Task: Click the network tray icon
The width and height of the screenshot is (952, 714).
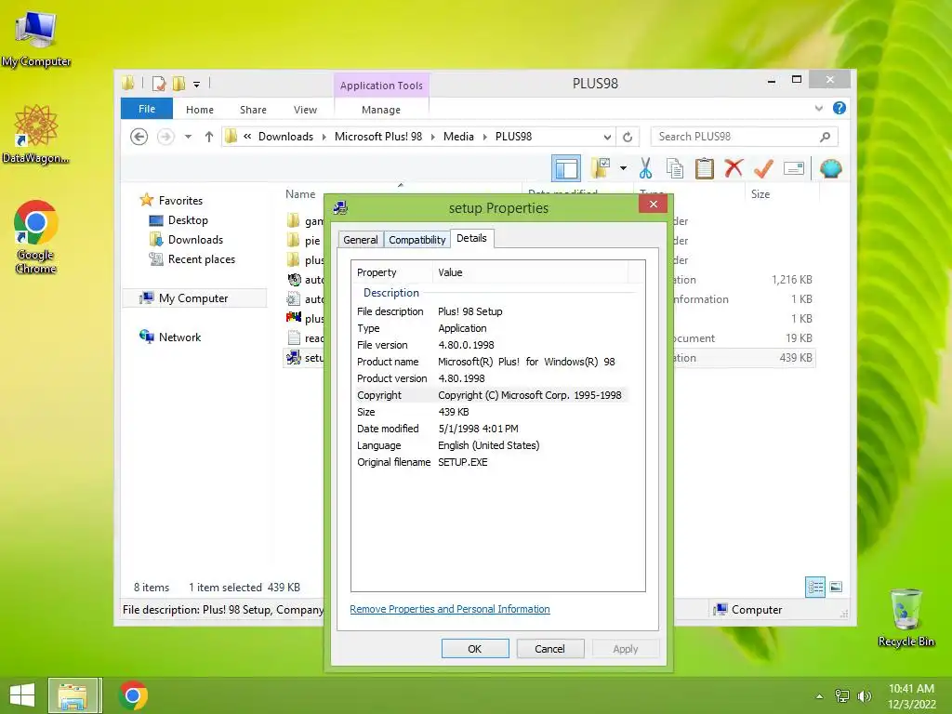Action: click(x=842, y=695)
